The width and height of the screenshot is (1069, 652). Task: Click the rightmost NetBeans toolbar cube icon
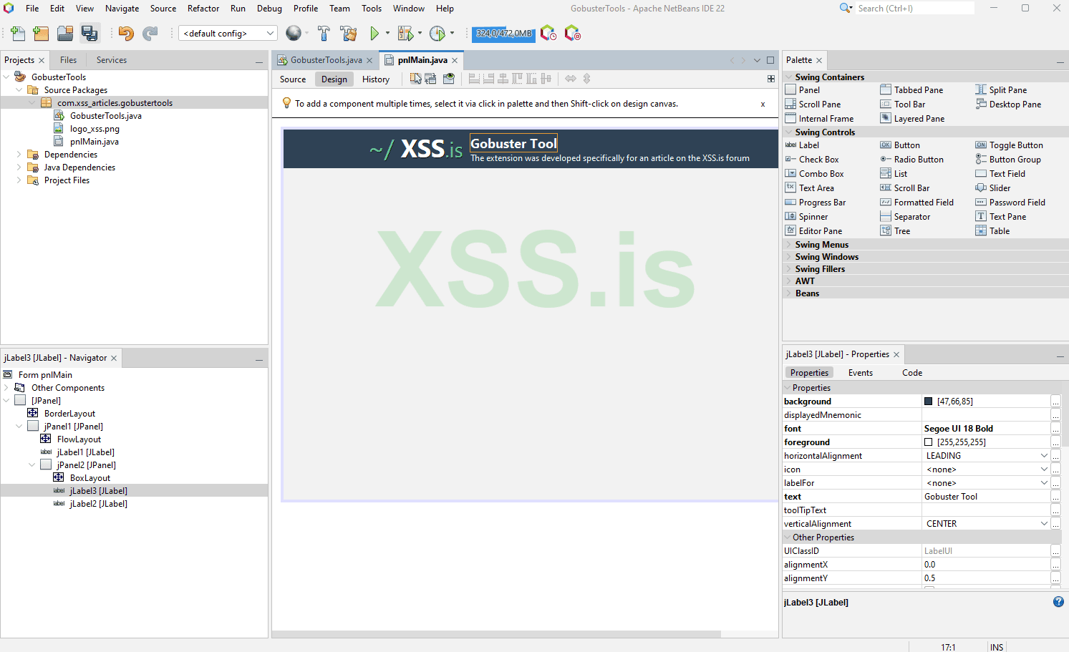(x=573, y=34)
